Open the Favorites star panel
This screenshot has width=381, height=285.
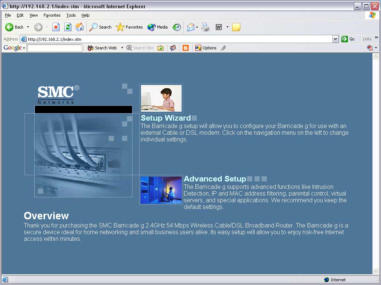(x=129, y=27)
